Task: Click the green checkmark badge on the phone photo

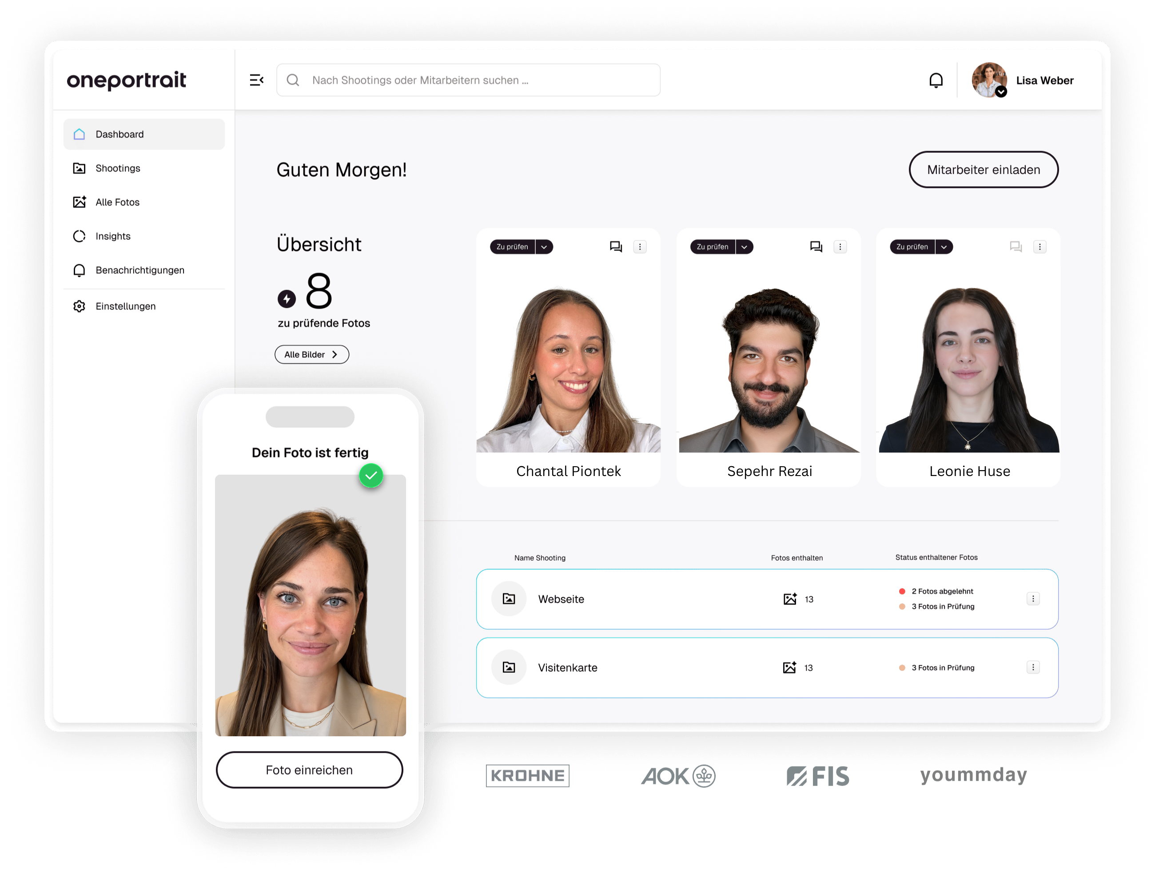Action: click(x=371, y=476)
